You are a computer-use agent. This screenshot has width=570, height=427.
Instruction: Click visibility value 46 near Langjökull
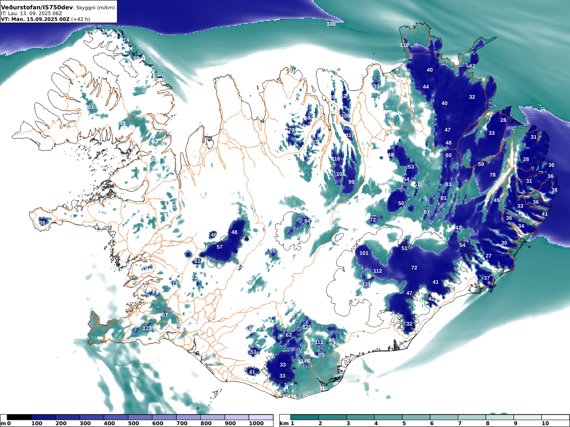[214, 235]
